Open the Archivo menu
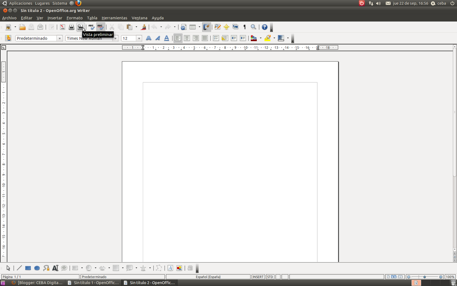 pyautogui.click(x=9, y=18)
